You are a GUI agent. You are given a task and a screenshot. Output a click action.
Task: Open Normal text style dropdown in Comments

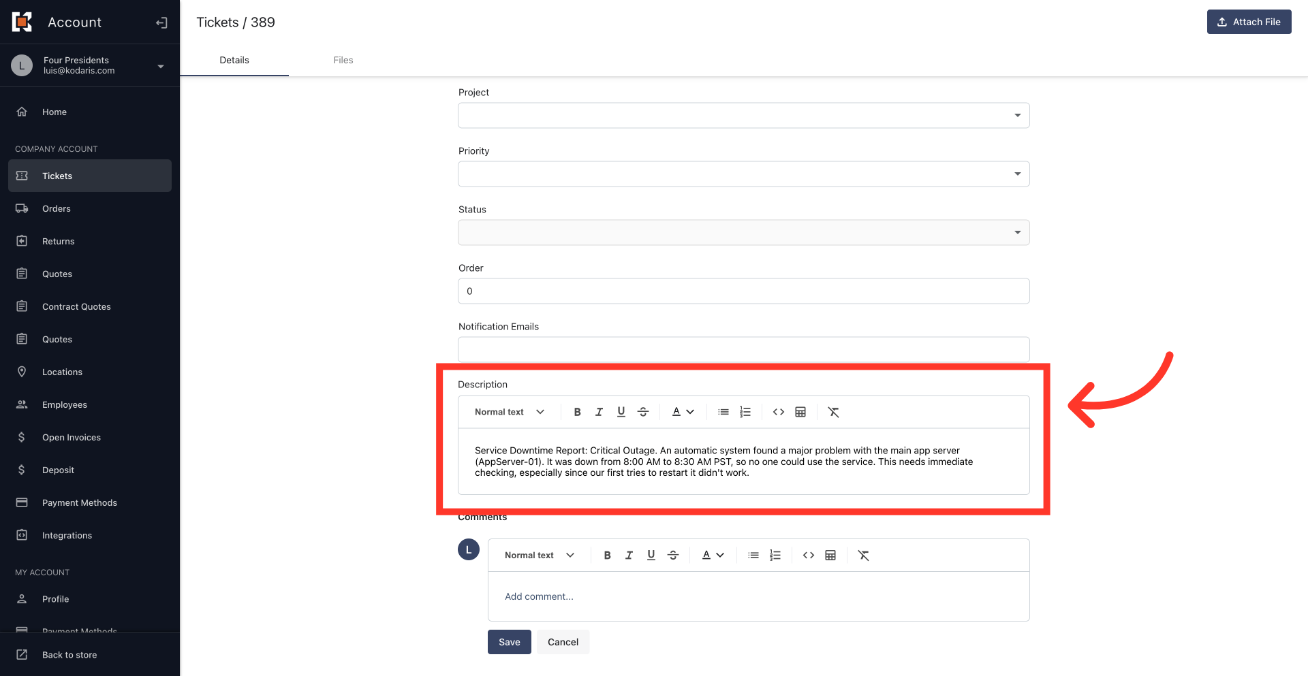[x=539, y=556]
